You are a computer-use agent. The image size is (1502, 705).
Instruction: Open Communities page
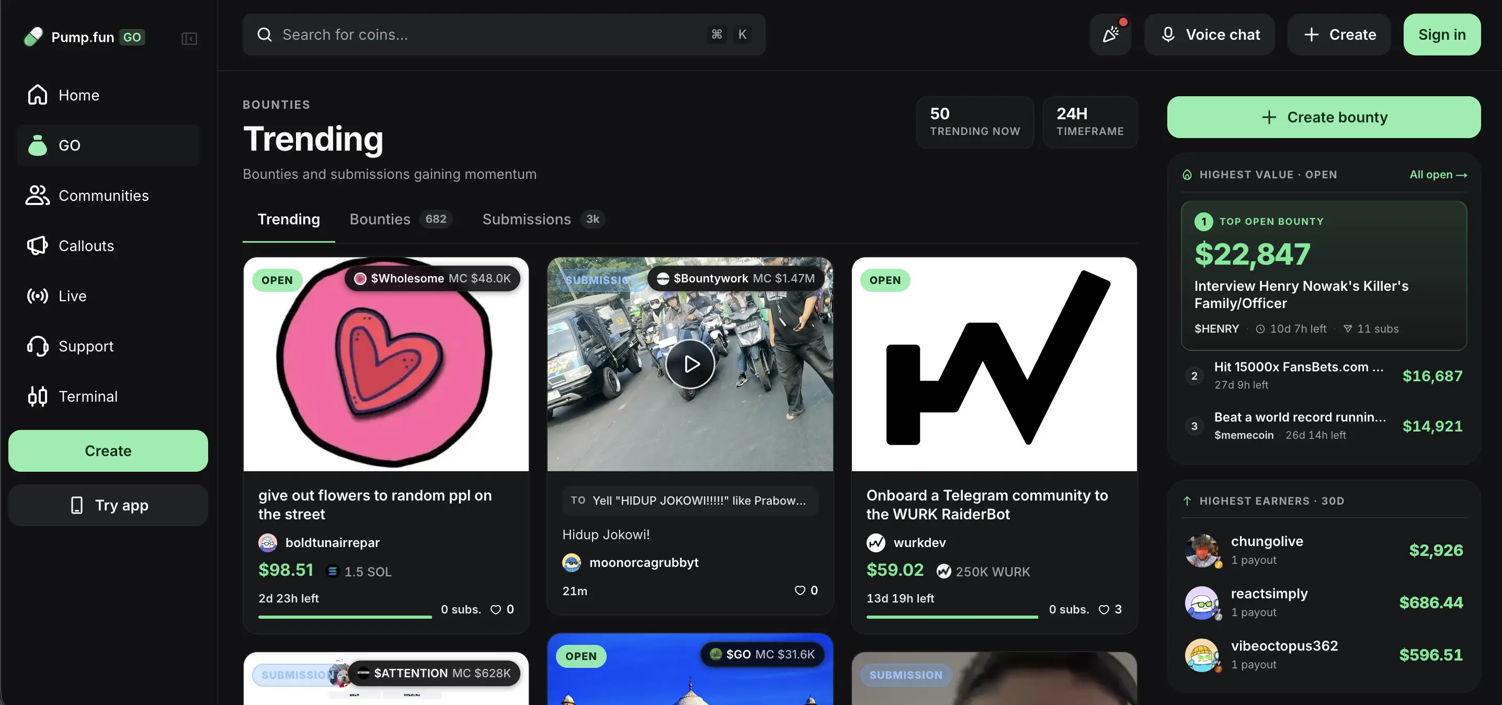108,196
